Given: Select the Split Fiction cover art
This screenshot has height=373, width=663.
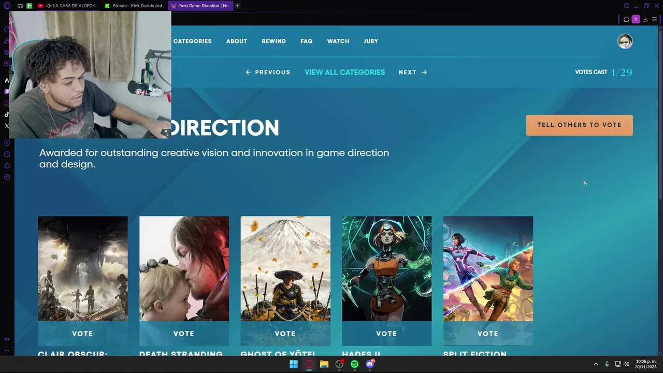Looking at the screenshot, I should click(x=488, y=269).
